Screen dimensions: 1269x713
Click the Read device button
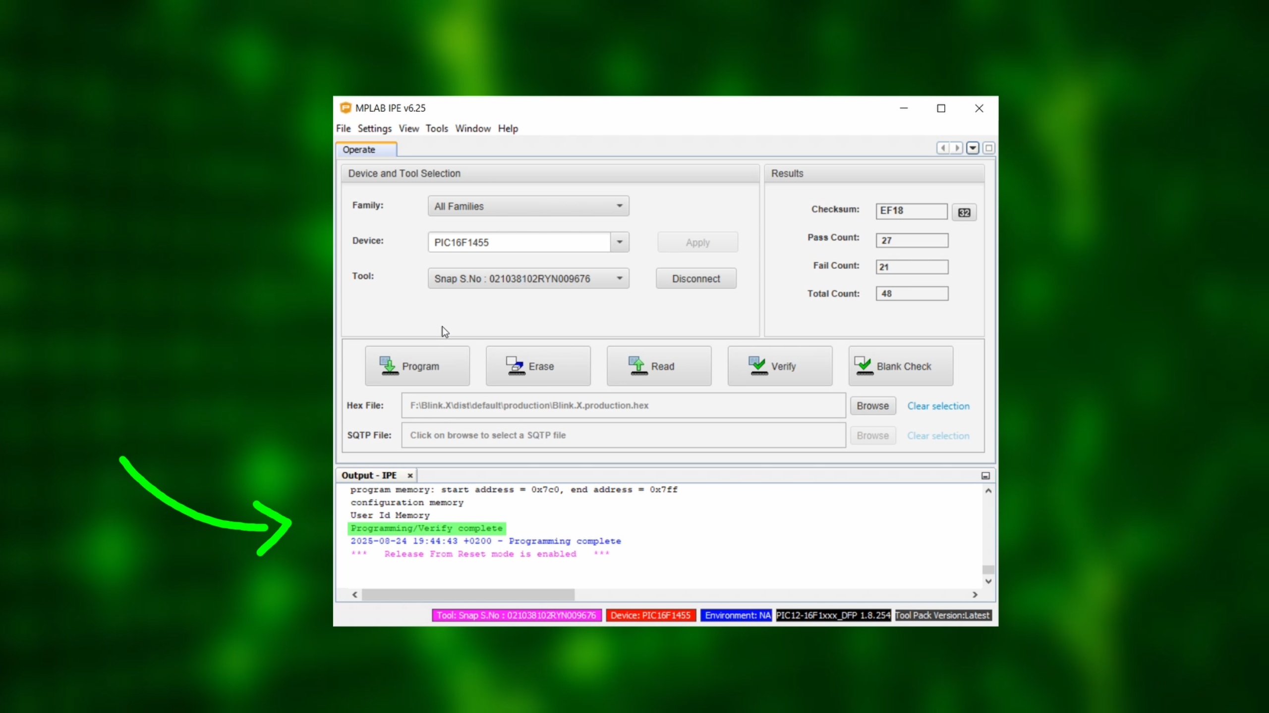pos(659,366)
